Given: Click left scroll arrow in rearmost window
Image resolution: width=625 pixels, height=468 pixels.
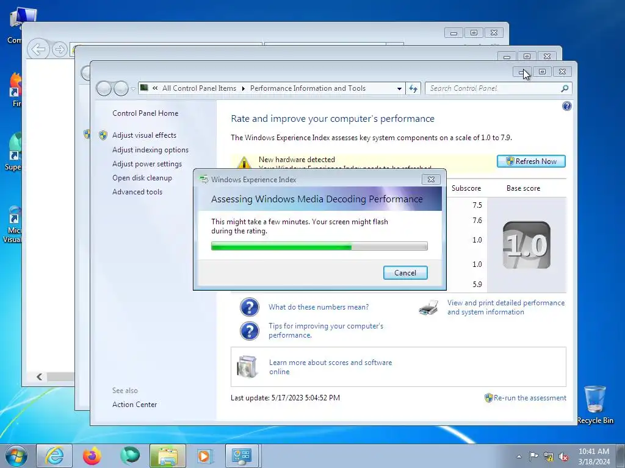Looking at the screenshot, I should 39,377.
